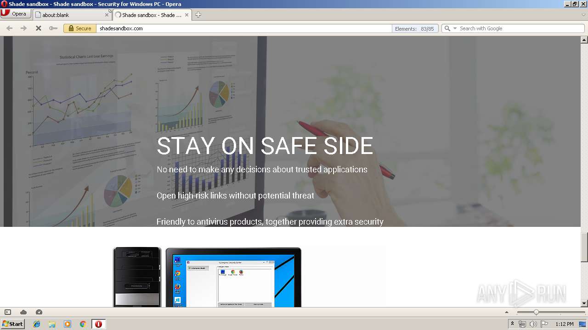The width and height of the screenshot is (588, 330).
Task: Open the closed tabs dropdown arrow
Action: pyautogui.click(x=583, y=15)
